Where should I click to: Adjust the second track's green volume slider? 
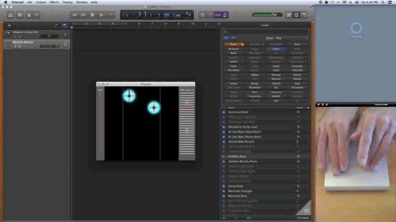(x=49, y=46)
